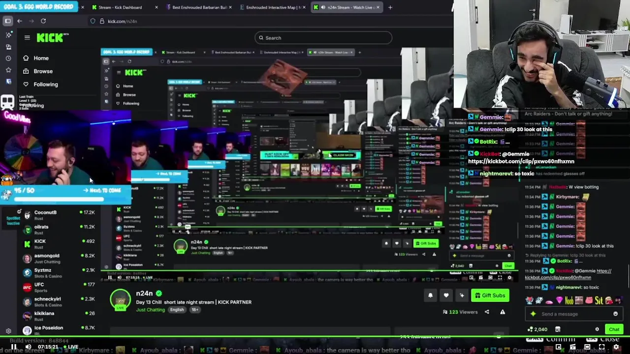Viewport: 630px width, 354px height.
Task: Open browser sidebar history clock icon
Action: (8, 58)
